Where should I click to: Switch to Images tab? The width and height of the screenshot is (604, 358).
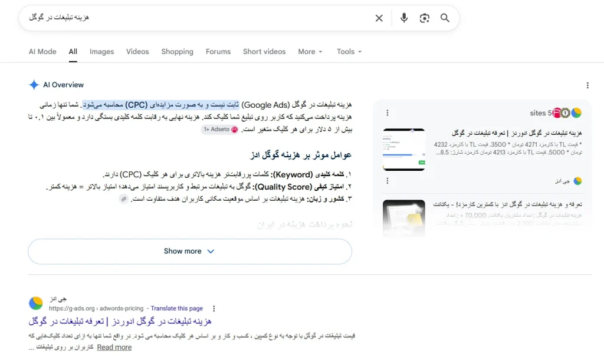[101, 52]
